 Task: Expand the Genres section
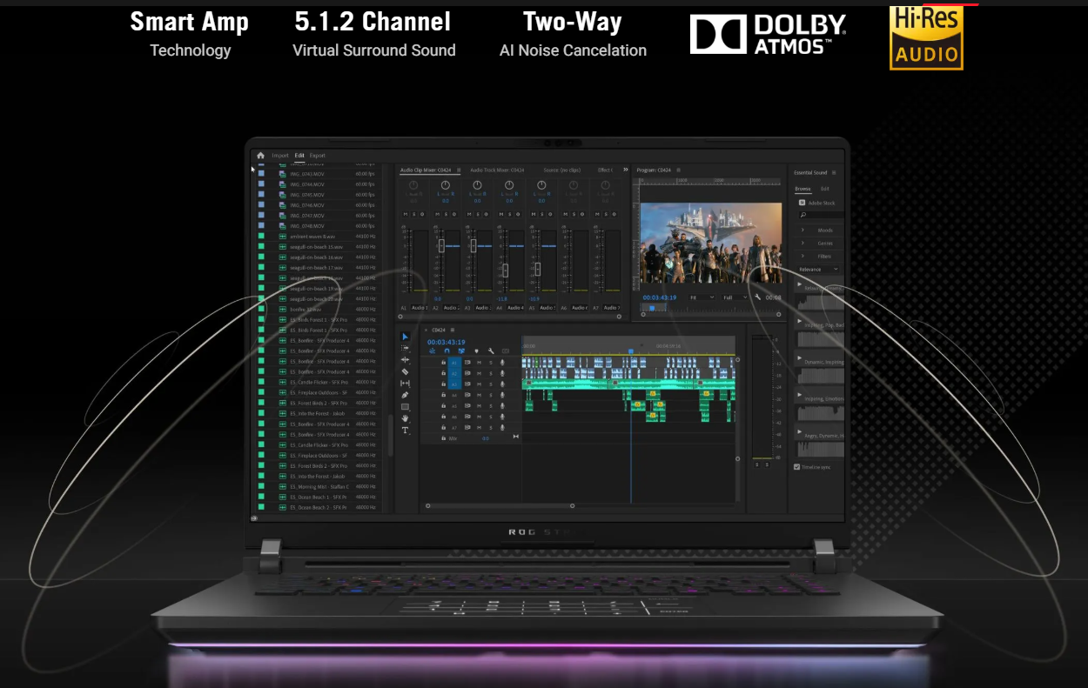pos(803,243)
